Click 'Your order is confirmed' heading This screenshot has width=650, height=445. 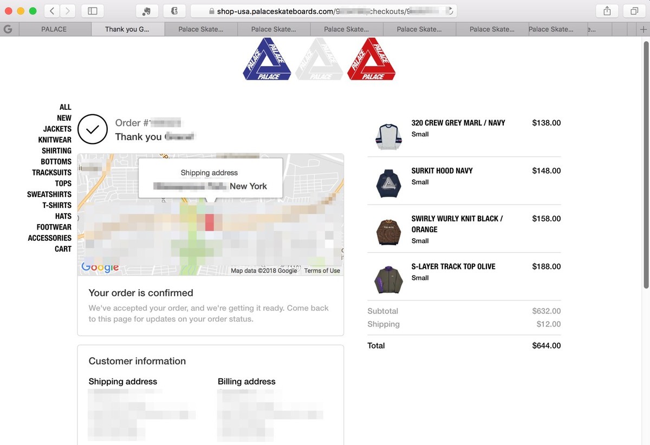(x=141, y=293)
